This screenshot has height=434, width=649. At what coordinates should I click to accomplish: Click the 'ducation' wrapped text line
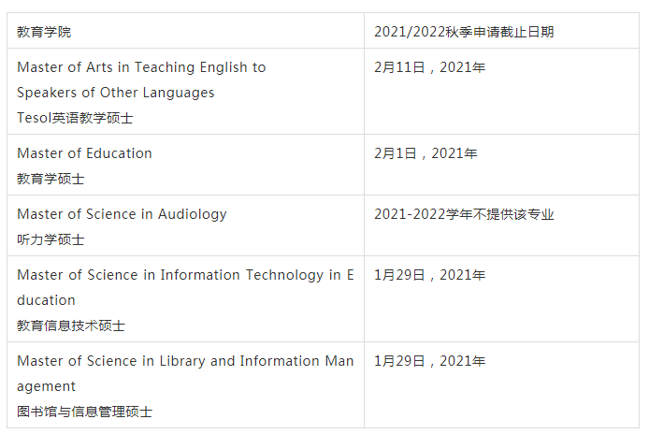coord(46,300)
